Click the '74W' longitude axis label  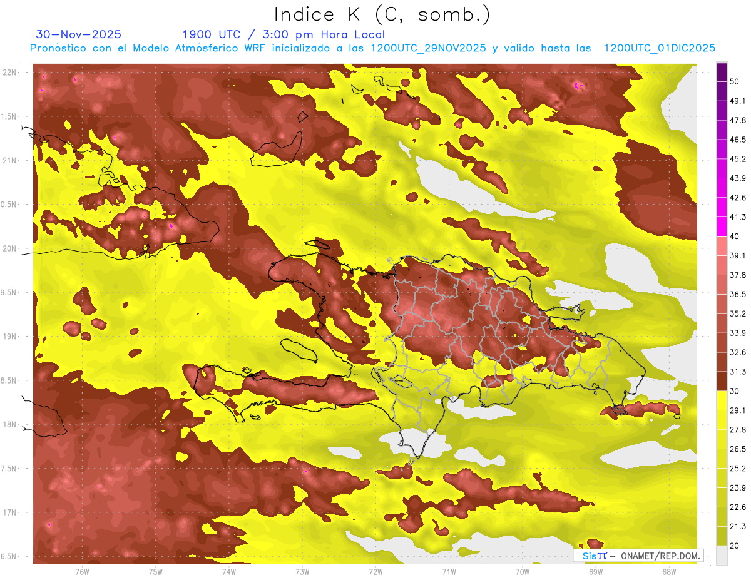coord(228,572)
